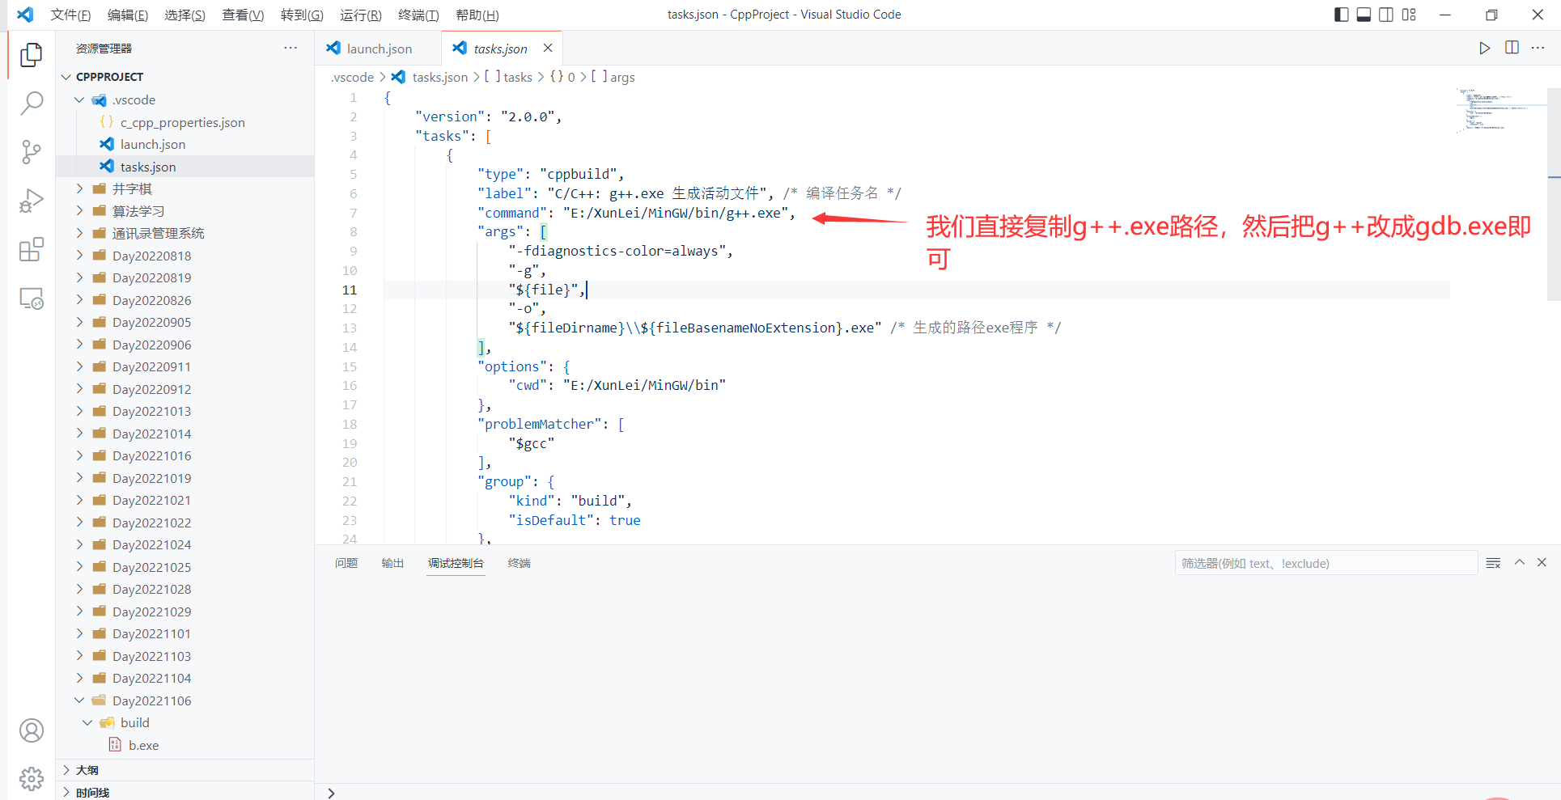The width and height of the screenshot is (1561, 800).
Task: Open customize layout icon
Action: click(x=1409, y=15)
